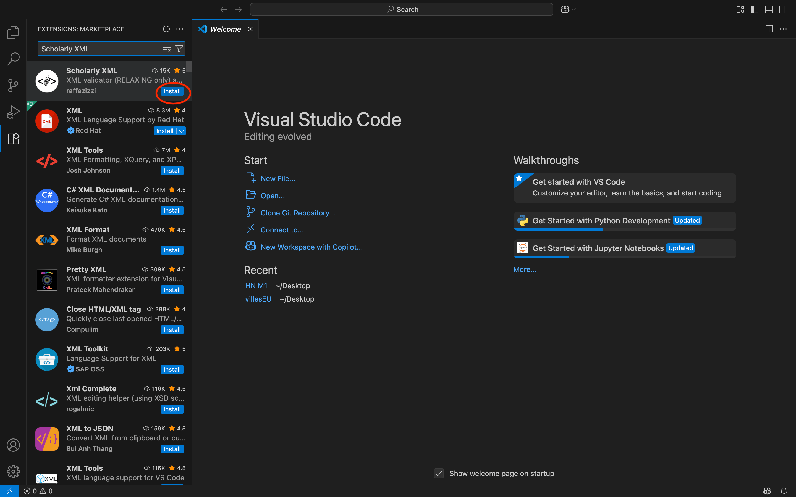Open More Actions menu in Extensions panel
This screenshot has width=796, height=497.
(180, 29)
